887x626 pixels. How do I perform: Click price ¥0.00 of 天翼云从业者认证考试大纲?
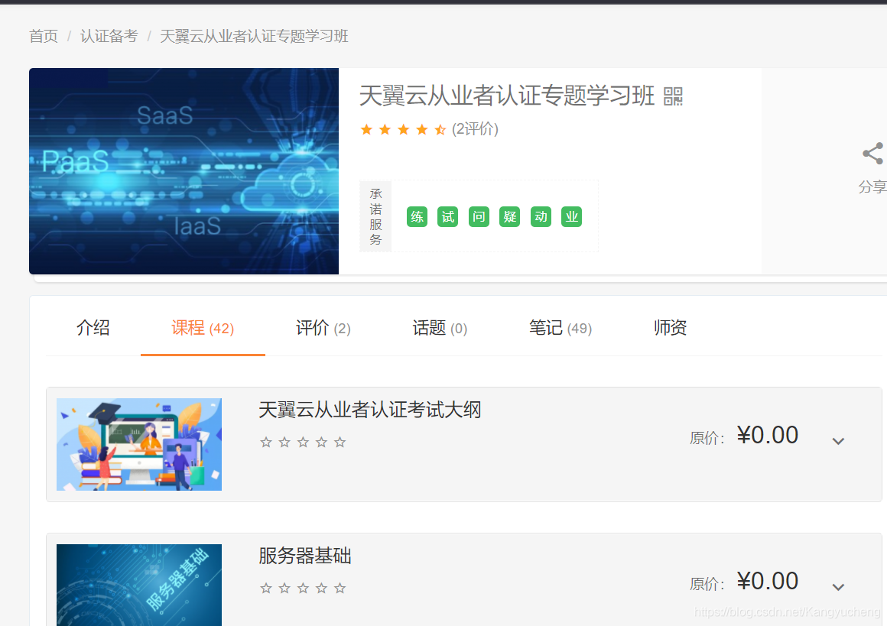768,436
